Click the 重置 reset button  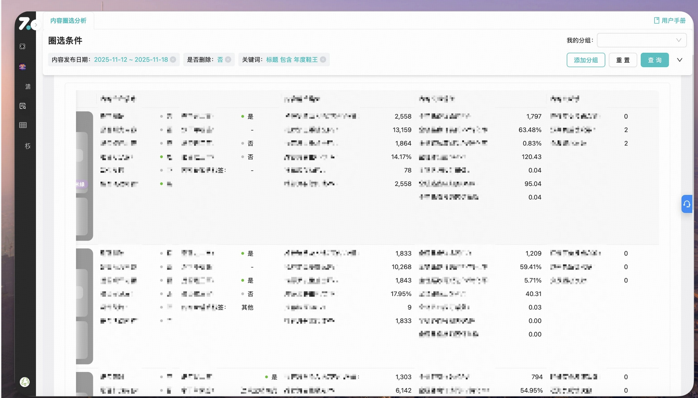(x=623, y=60)
